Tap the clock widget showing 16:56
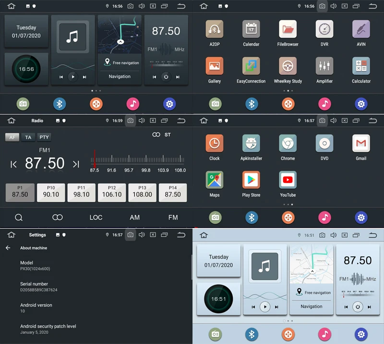The height and width of the screenshot is (344, 384). pyautogui.click(x=26, y=69)
